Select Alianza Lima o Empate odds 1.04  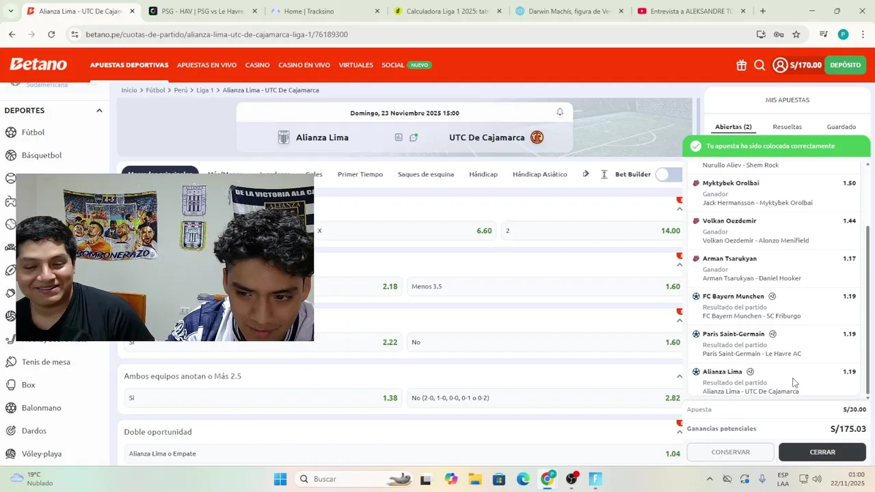coord(404,454)
